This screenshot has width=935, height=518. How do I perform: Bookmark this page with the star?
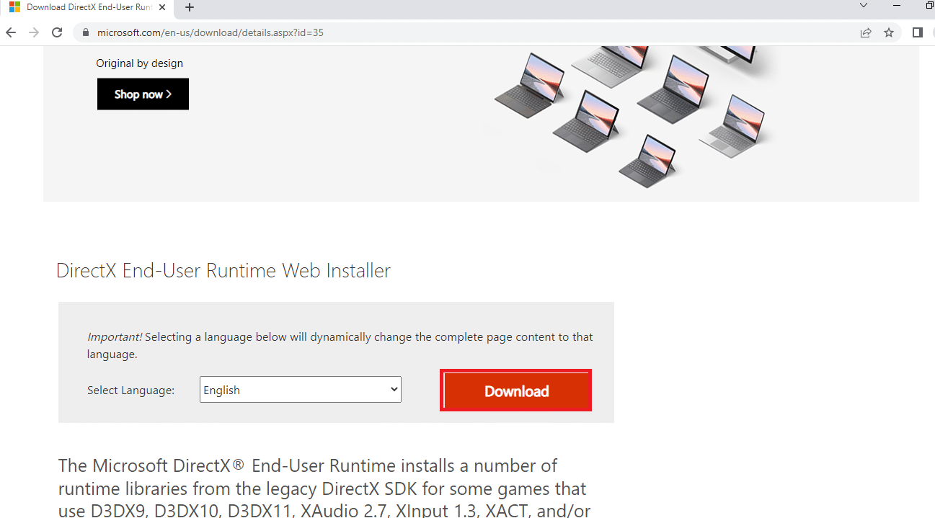(889, 32)
